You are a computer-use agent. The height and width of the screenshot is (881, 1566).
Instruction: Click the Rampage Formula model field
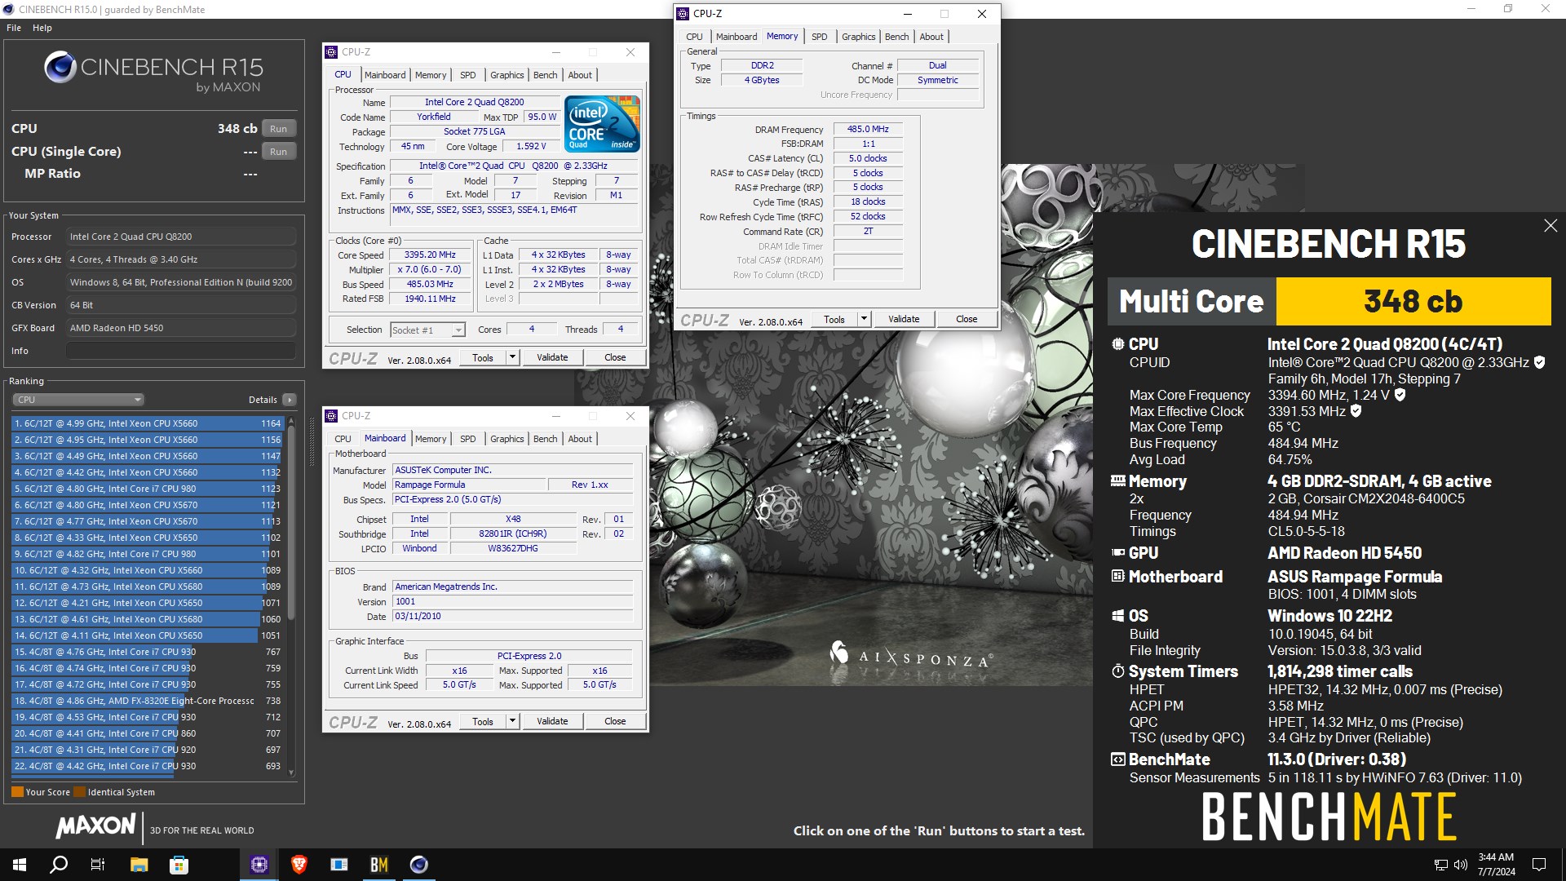(x=469, y=485)
